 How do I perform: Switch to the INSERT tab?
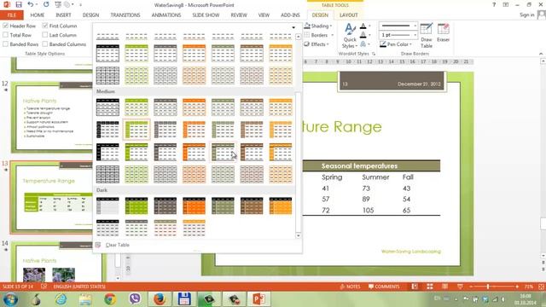(x=63, y=15)
